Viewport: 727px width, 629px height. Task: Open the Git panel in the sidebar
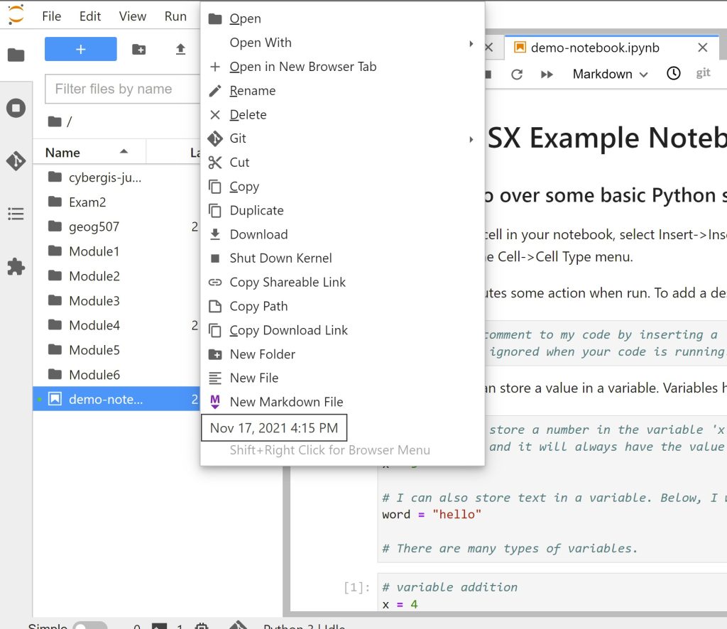16,160
